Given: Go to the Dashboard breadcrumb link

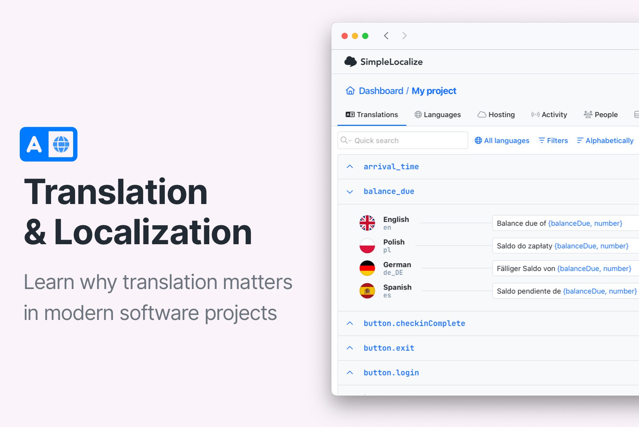Looking at the screenshot, I should click(381, 91).
